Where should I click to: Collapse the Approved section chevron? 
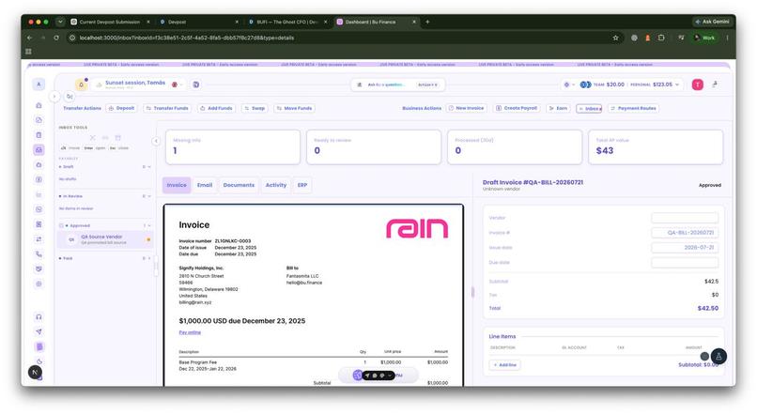click(x=149, y=226)
